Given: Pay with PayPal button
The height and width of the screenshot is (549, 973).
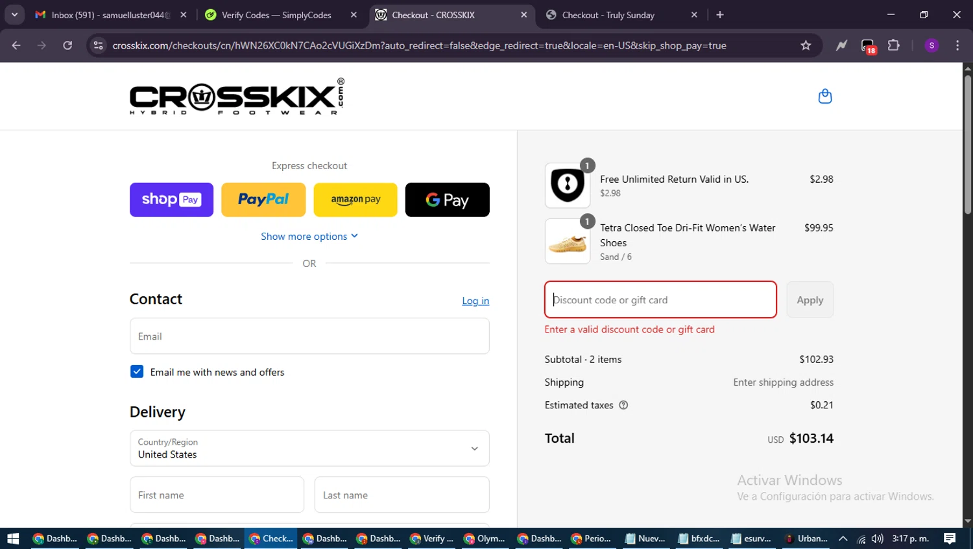Looking at the screenshot, I should click(263, 200).
